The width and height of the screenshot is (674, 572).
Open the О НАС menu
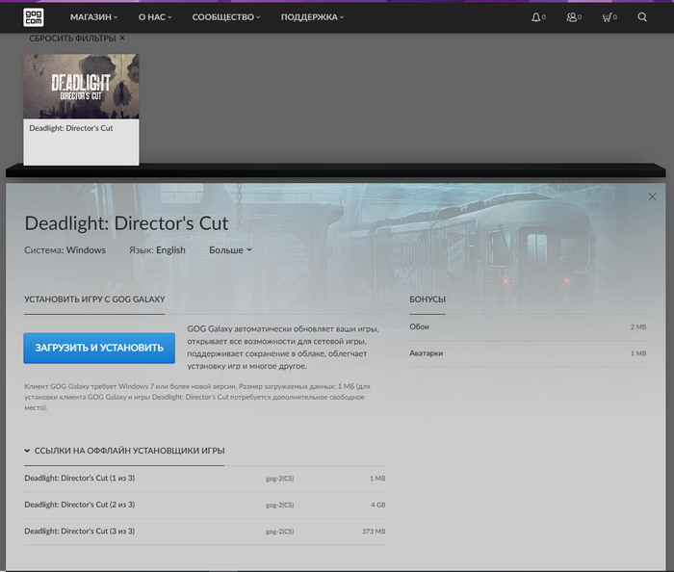pos(155,17)
